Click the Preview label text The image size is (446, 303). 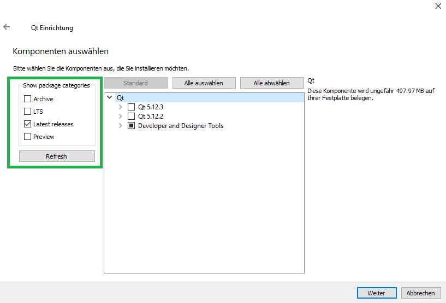click(x=44, y=137)
